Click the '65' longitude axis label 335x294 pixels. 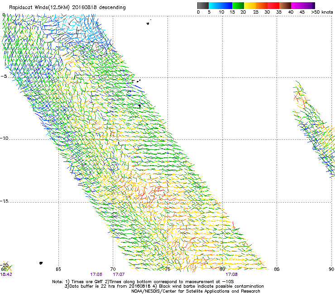tap(58, 269)
